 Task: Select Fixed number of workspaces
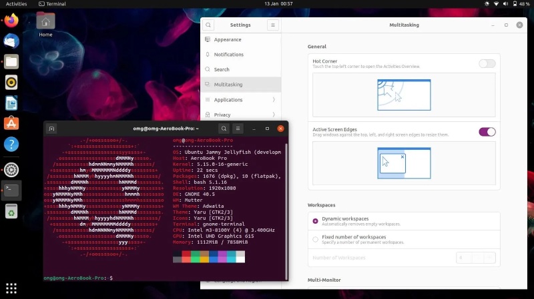(x=316, y=239)
